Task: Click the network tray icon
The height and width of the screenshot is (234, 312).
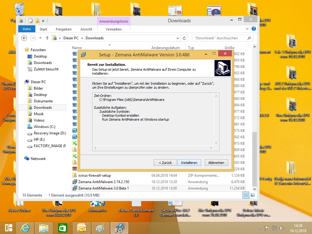Action: 275,228
